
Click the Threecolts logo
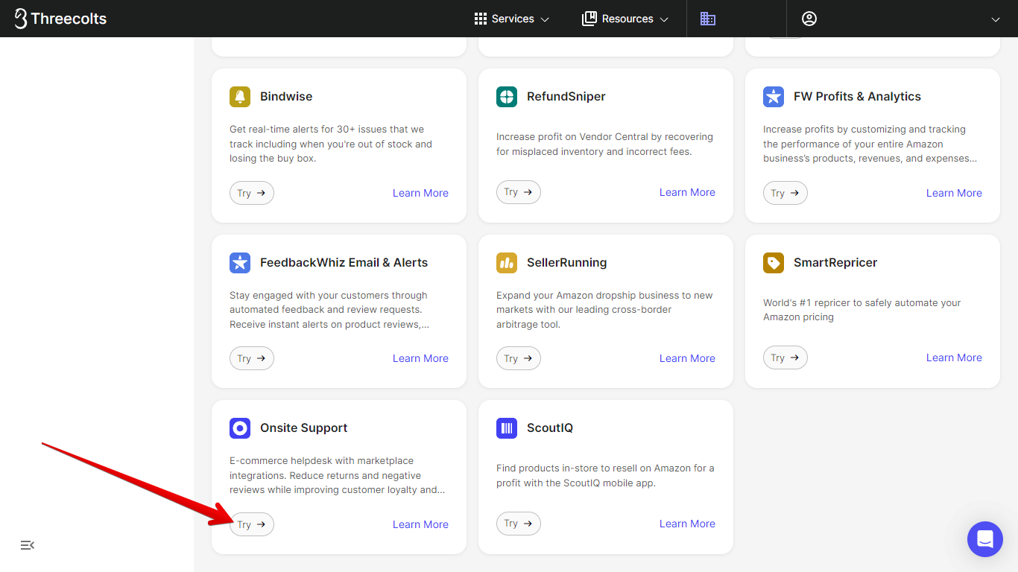coord(60,19)
